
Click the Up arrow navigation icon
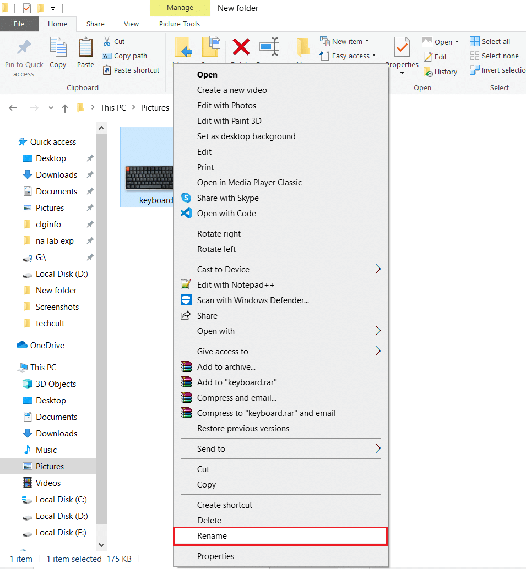click(64, 108)
